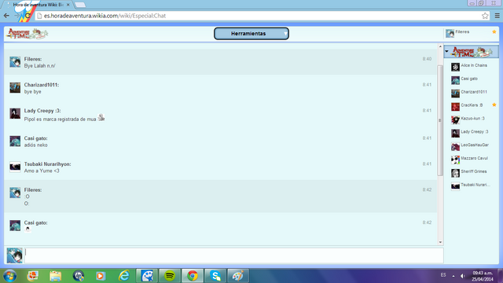503x283 pixels.
Task: Collapse the user list with the triangle arrow
Action: pos(446,51)
